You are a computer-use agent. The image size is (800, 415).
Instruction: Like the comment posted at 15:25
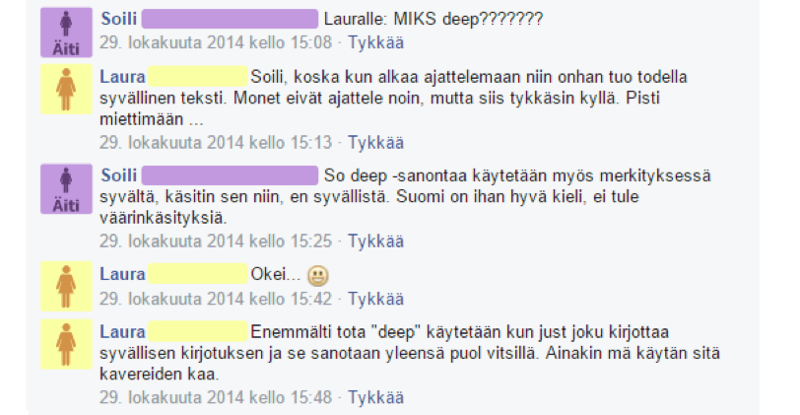tap(375, 241)
